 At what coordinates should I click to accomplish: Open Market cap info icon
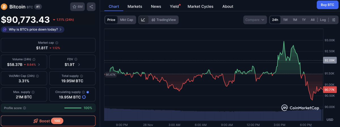click(57, 43)
